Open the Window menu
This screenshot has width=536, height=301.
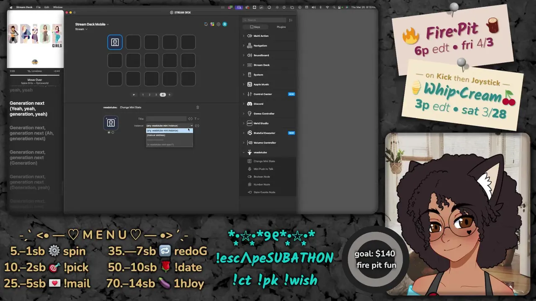click(58, 7)
